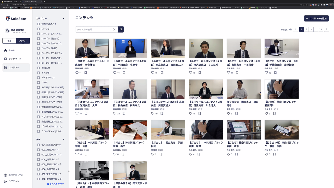Viewport: 334px width, 188px height.
Task: Toggle the コース category checkbox
Action: pos(38,82)
